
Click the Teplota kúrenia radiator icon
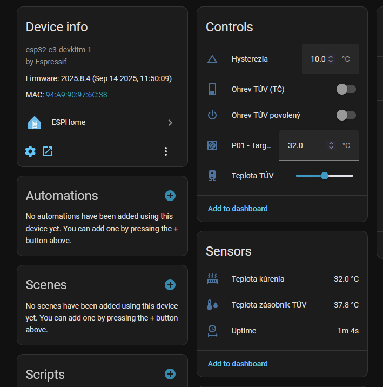[x=212, y=279]
